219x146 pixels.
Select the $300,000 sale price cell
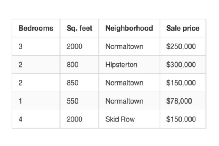183,65
